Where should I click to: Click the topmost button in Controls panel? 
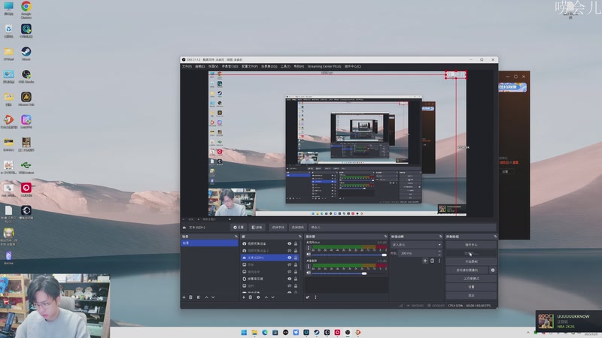pos(471,245)
